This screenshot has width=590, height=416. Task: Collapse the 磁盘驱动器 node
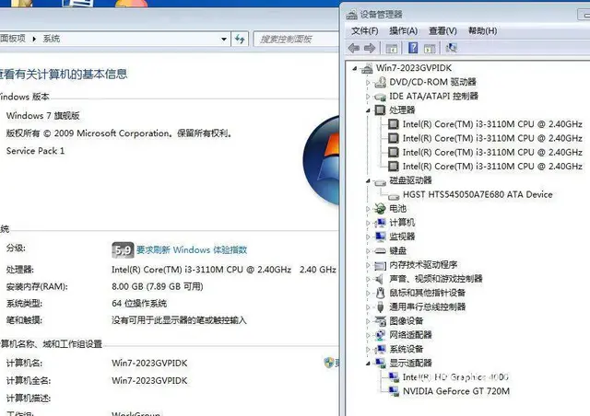tap(368, 181)
